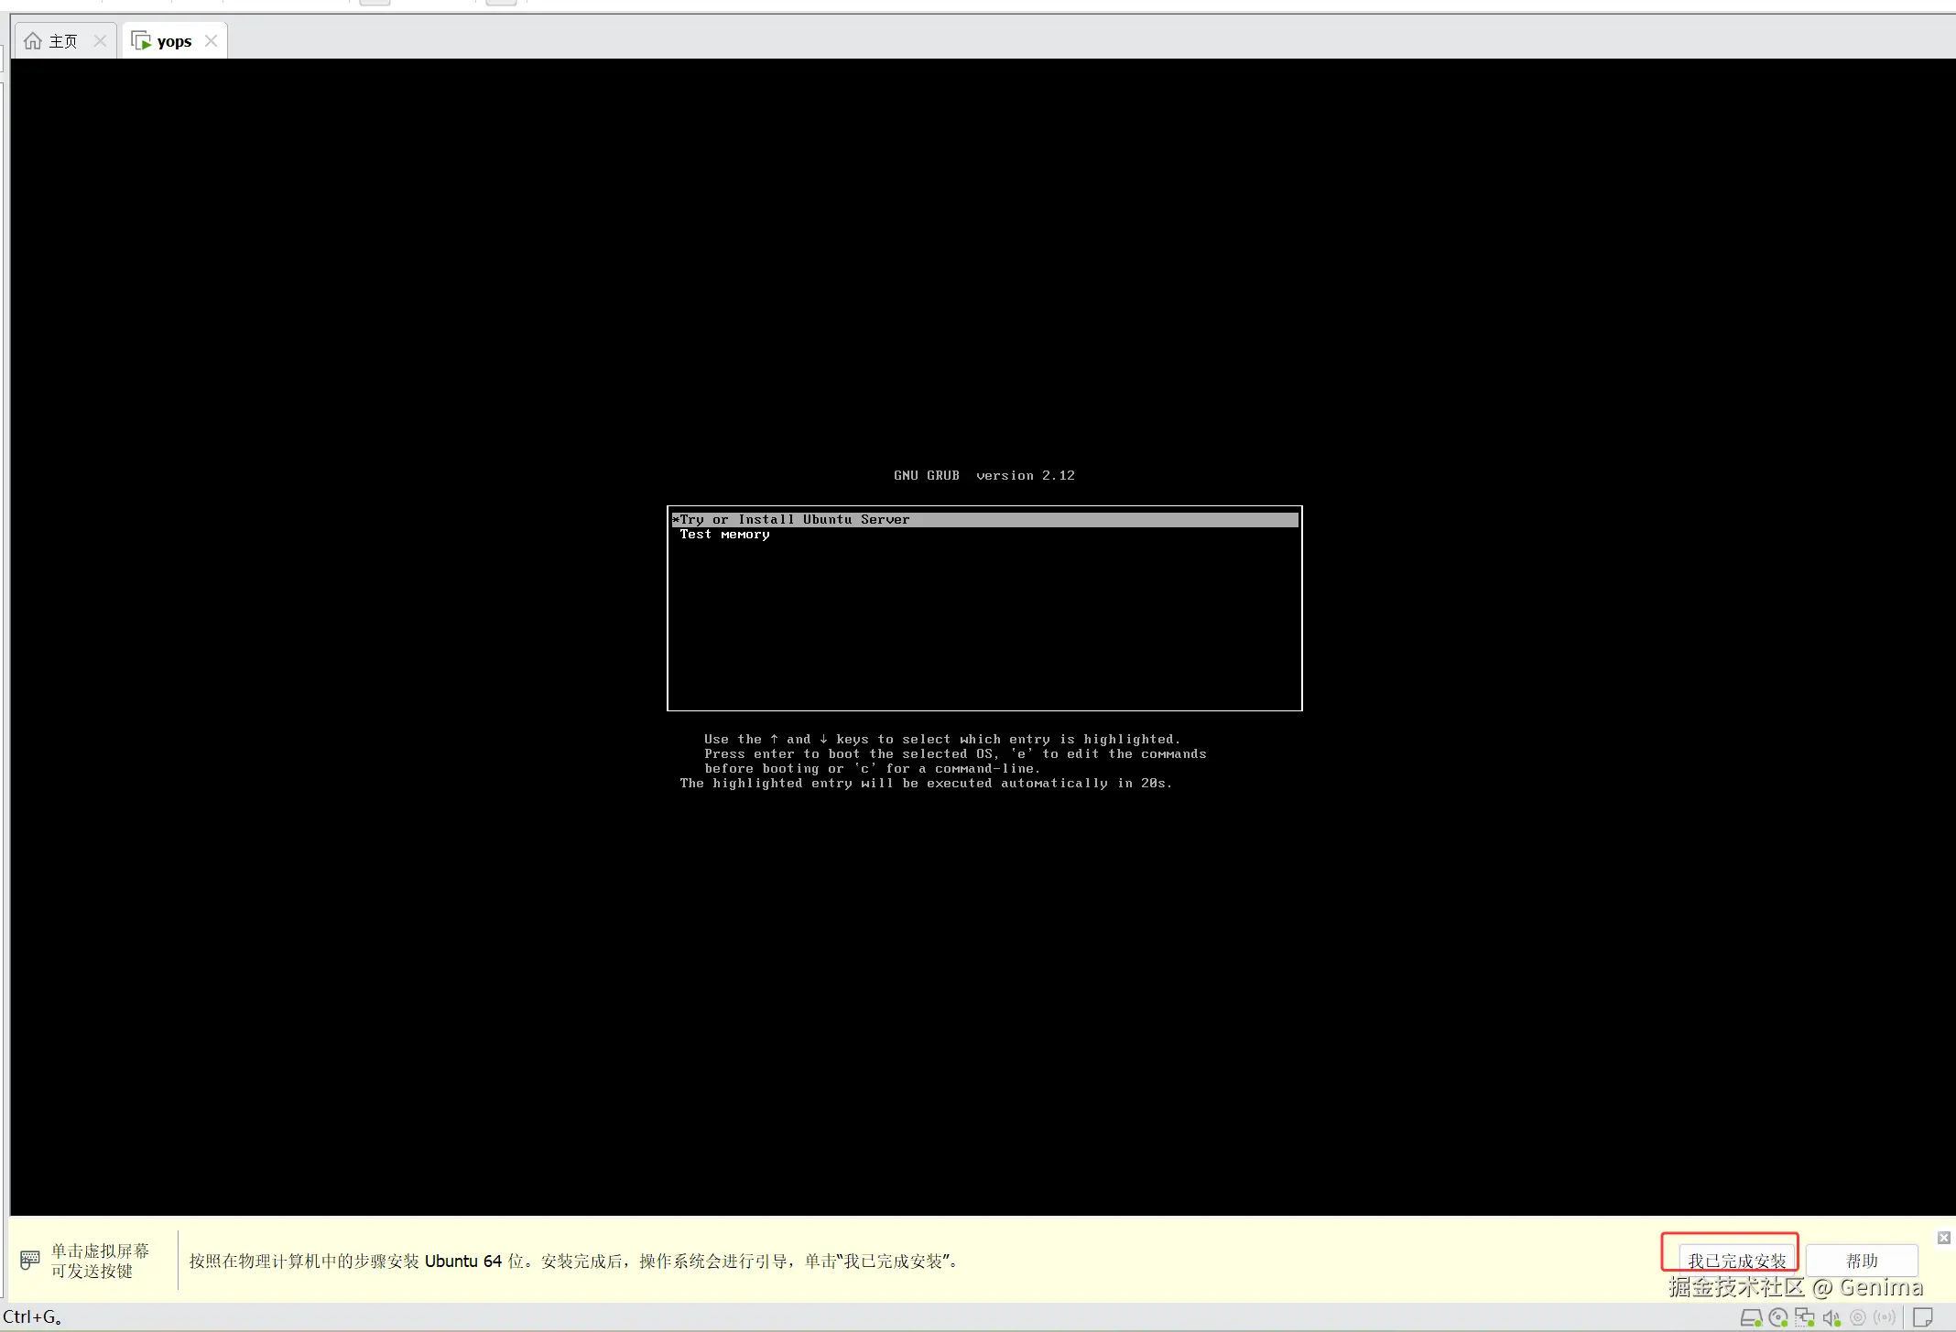1956x1332 pixels.
Task: Select the yops virtual machine tab
Action: coord(173,41)
